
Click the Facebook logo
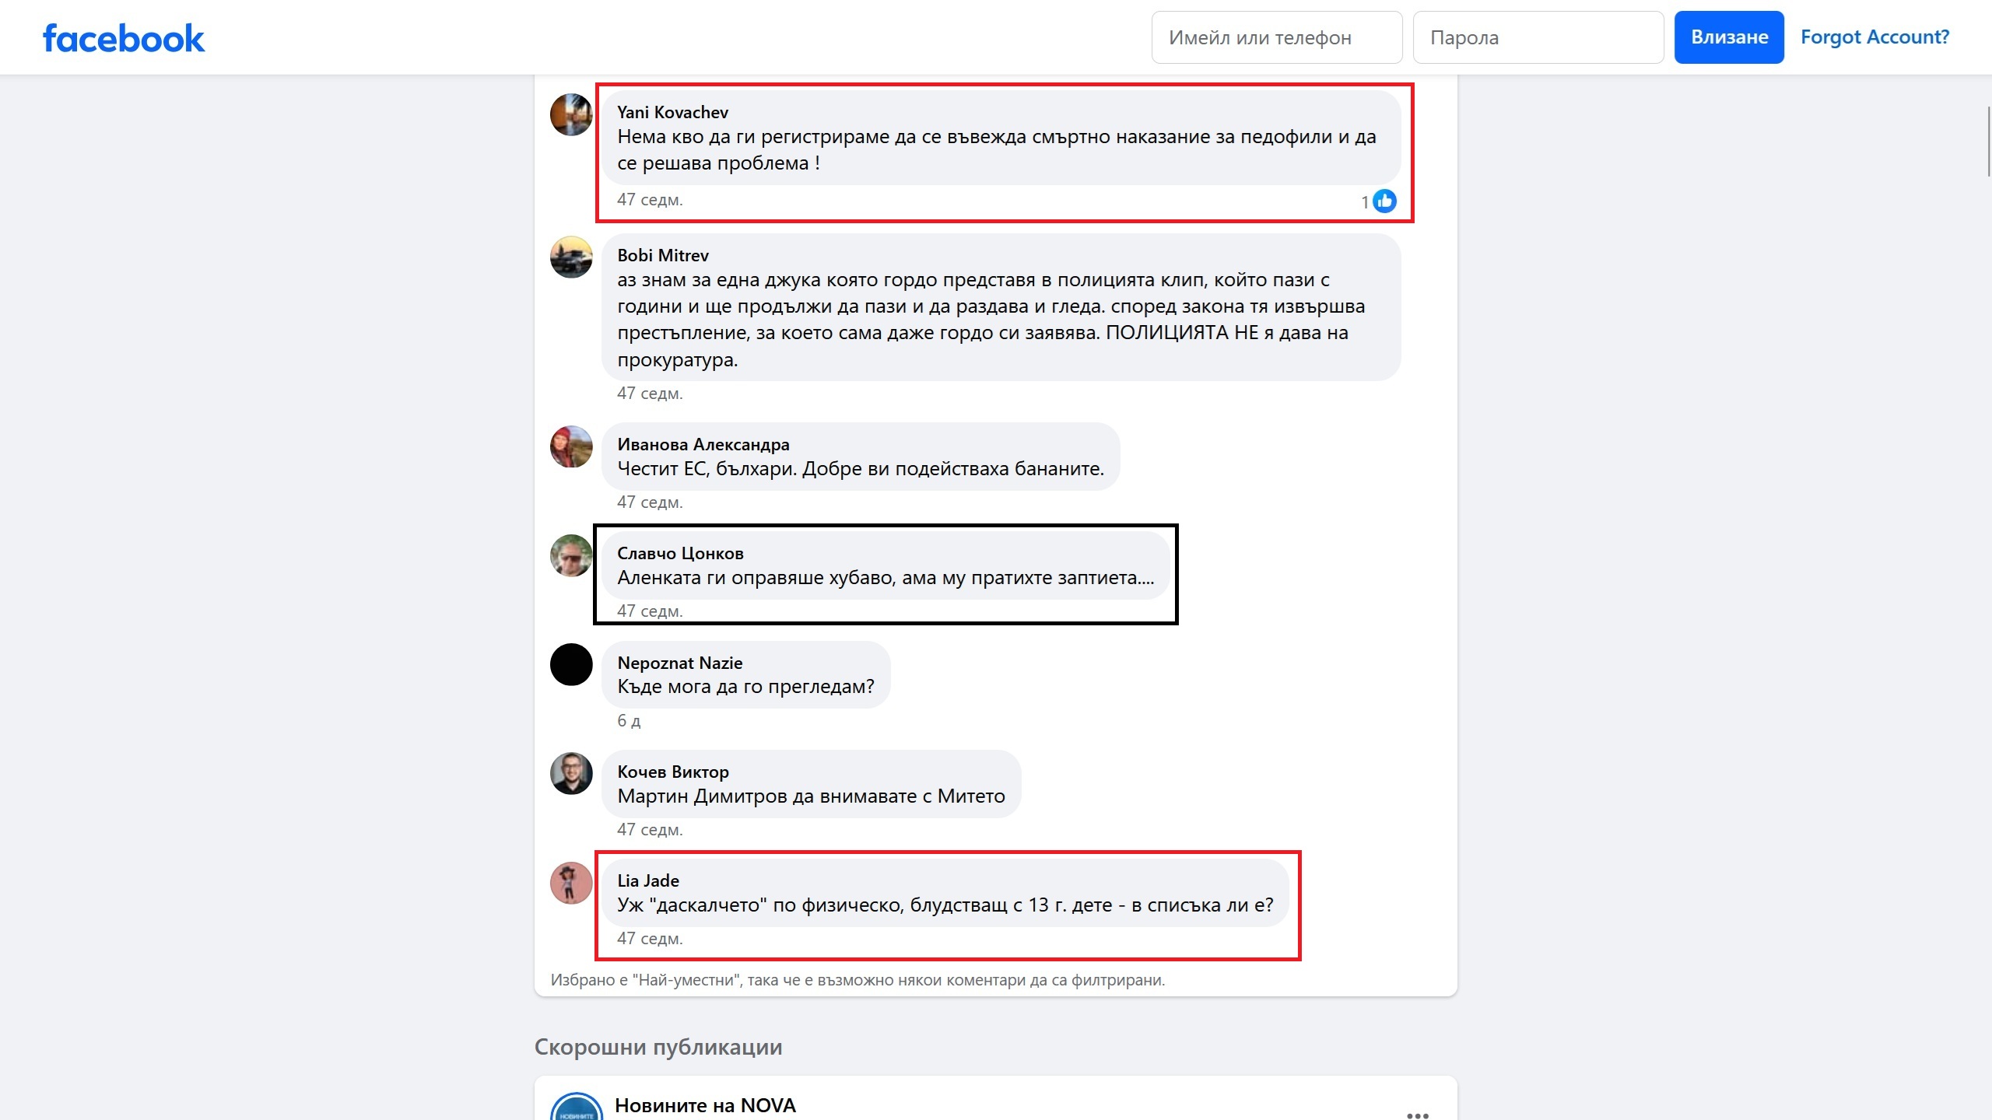[x=124, y=38]
